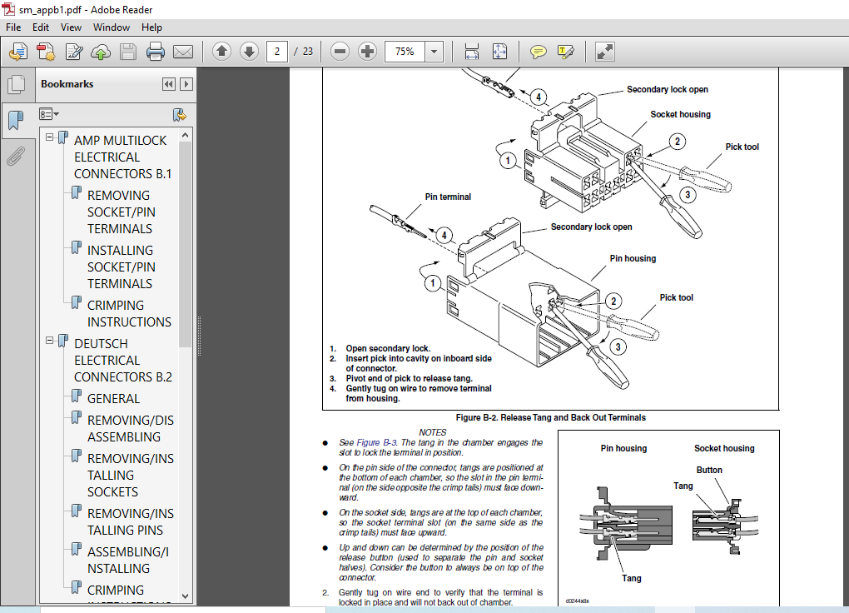Open the zoom percentage dropdown arrow
This screenshot has height=613, width=849.
click(x=434, y=52)
